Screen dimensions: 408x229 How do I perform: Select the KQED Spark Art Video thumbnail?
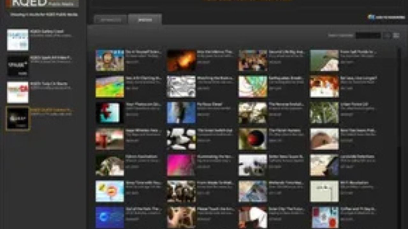pos(18,66)
